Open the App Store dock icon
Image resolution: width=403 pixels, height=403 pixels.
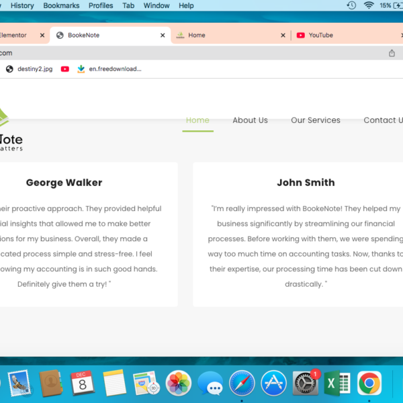point(273,384)
